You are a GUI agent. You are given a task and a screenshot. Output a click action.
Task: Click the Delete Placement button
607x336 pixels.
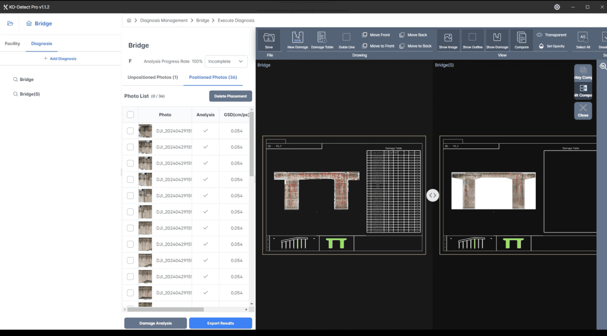click(x=230, y=96)
